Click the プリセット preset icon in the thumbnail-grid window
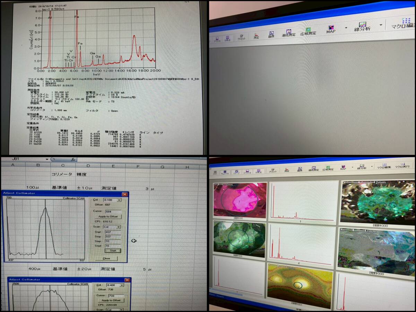This screenshot has height=312, width=416. [x=273, y=170]
